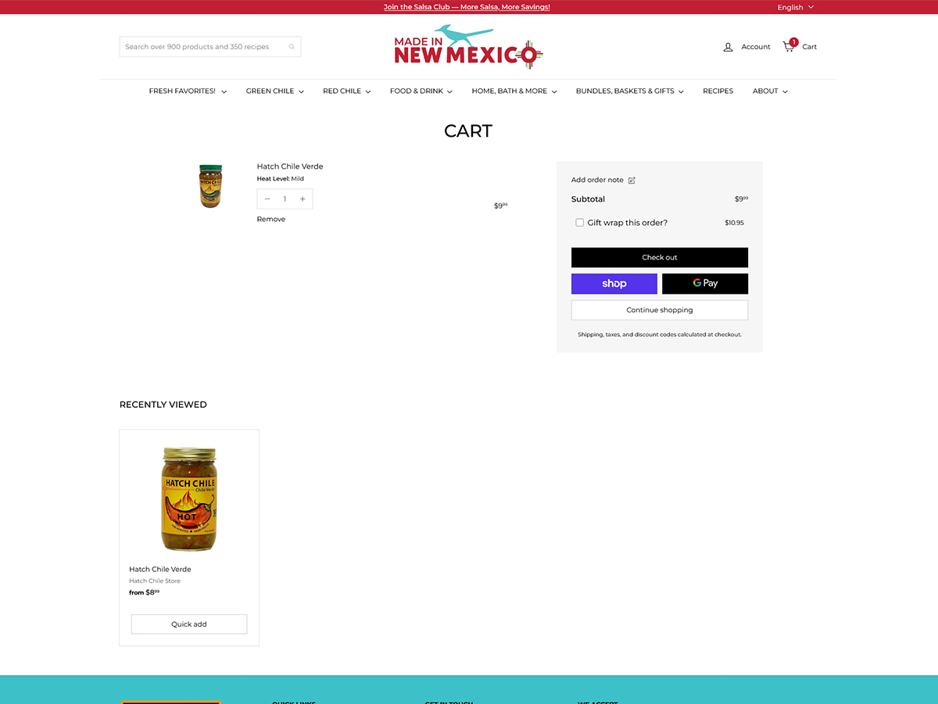Go to the Recipes menu item
938x704 pixels.
(718, 91)
